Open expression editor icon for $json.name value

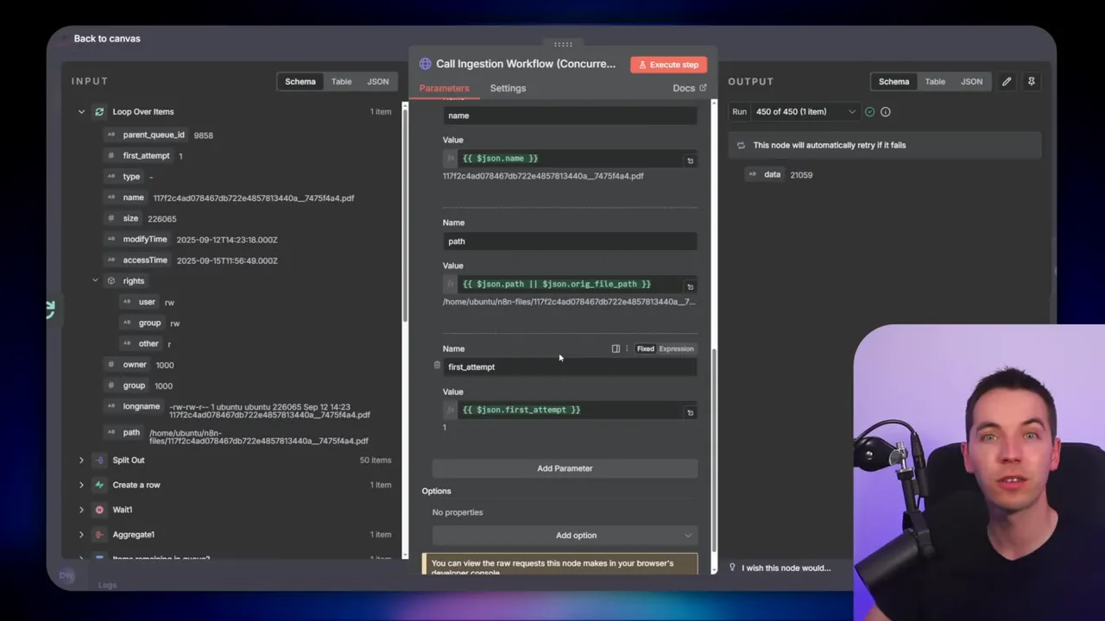[690, 160]
